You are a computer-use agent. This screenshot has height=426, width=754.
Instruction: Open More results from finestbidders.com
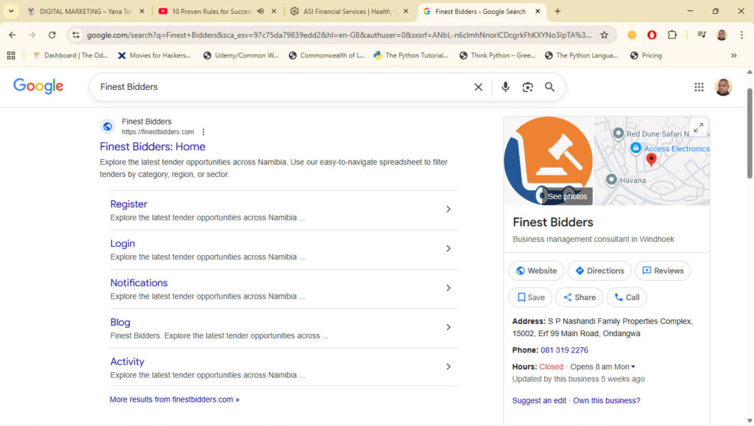(175, 399)
